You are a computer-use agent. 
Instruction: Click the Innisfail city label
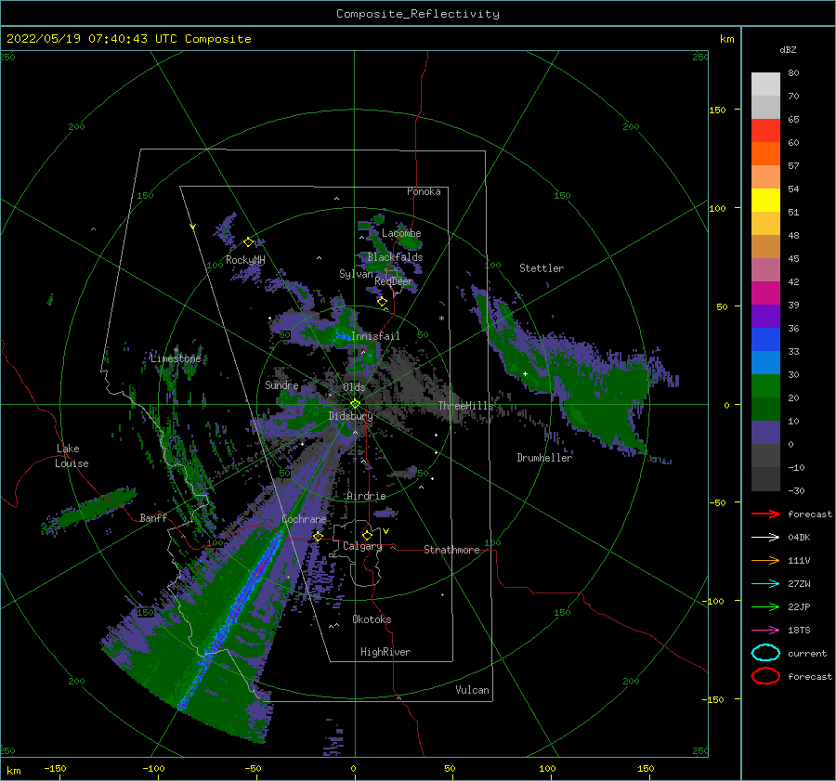click(x=375, y=336)
